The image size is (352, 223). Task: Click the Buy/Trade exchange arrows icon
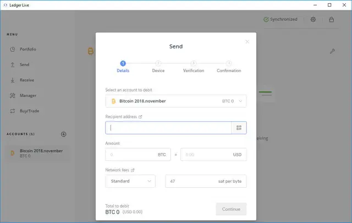coord(13,111)
